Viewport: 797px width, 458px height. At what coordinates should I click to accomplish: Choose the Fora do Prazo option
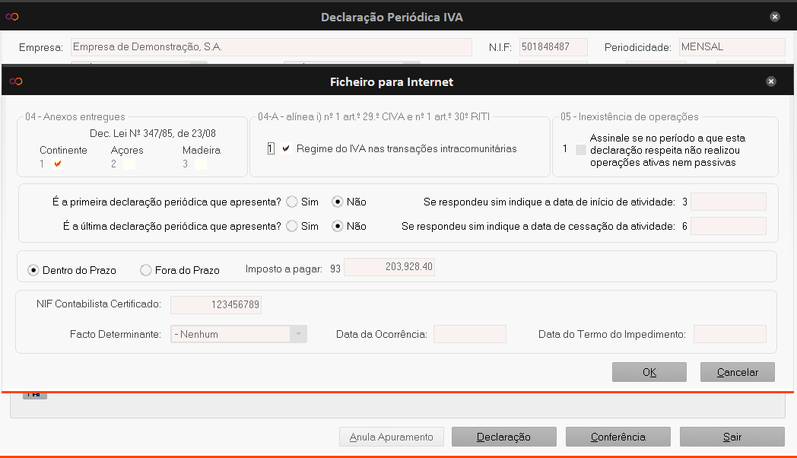[146, 269]
